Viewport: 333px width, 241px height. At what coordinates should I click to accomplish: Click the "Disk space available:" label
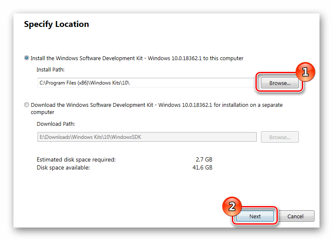(x=63, y=168)
